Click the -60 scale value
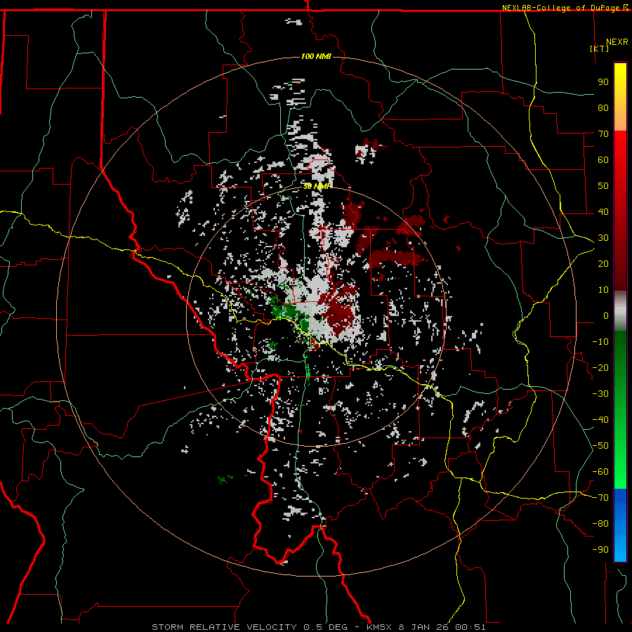The image size is (632, 632). pos(600,472)
